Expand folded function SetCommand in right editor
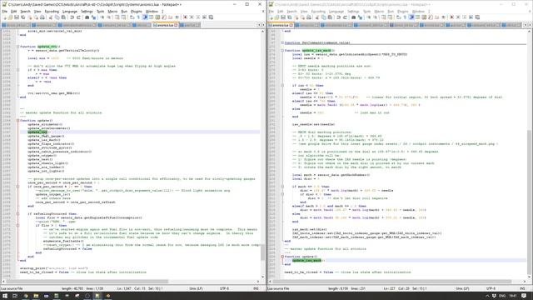This screenshot has height=300, width=533. (x=282, y=42)
